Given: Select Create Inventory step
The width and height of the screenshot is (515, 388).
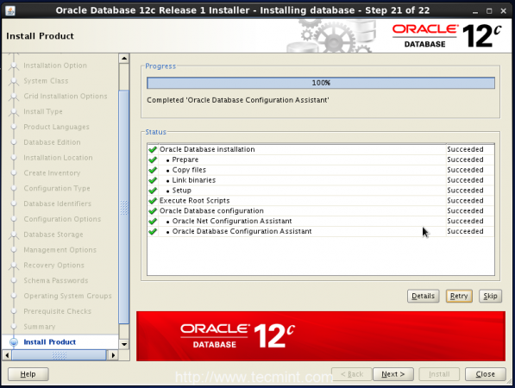Looking at the screenshot, I should point(52,173).
